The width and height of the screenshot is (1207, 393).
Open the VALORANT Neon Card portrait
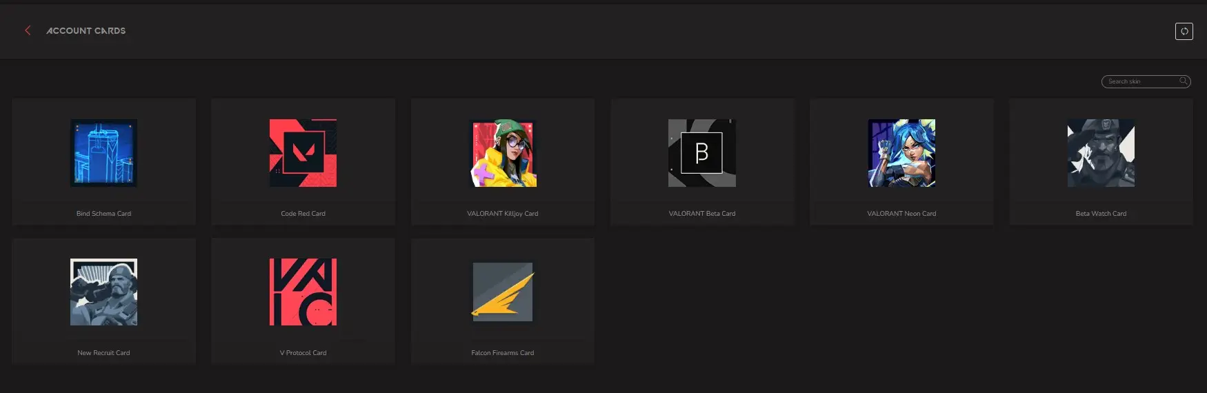coord(901,153)
